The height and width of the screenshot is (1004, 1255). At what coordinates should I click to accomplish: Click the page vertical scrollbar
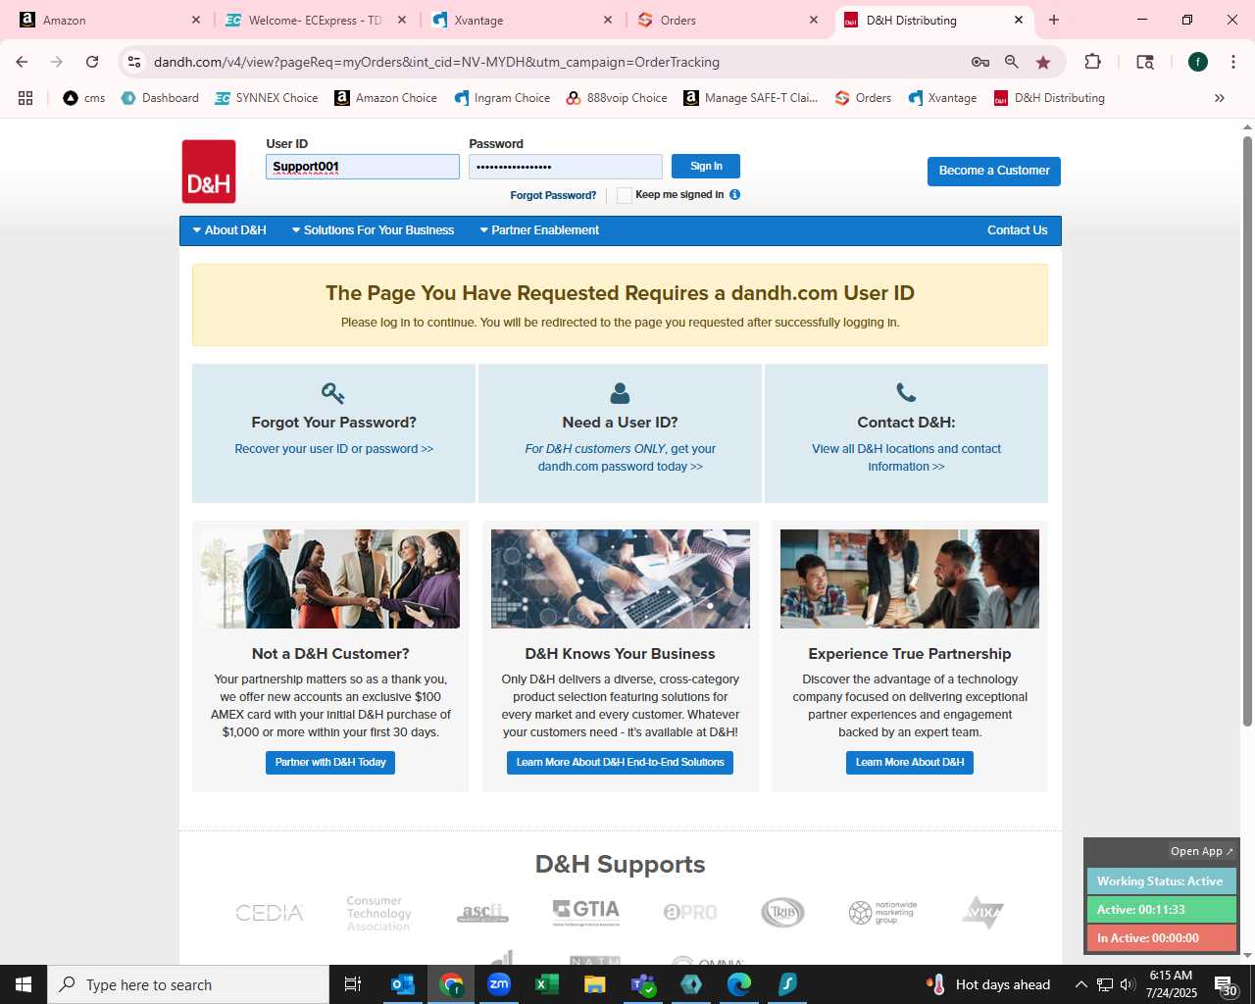tap(1247, 431)
